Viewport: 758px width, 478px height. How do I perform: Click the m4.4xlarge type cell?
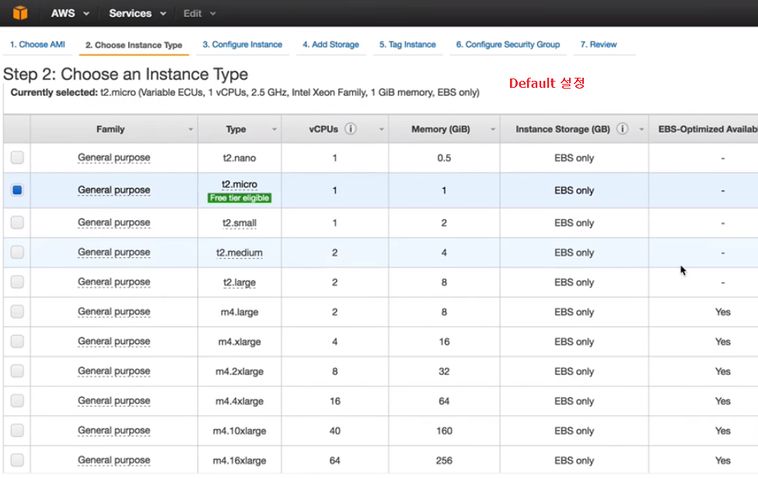pos(239,401)
